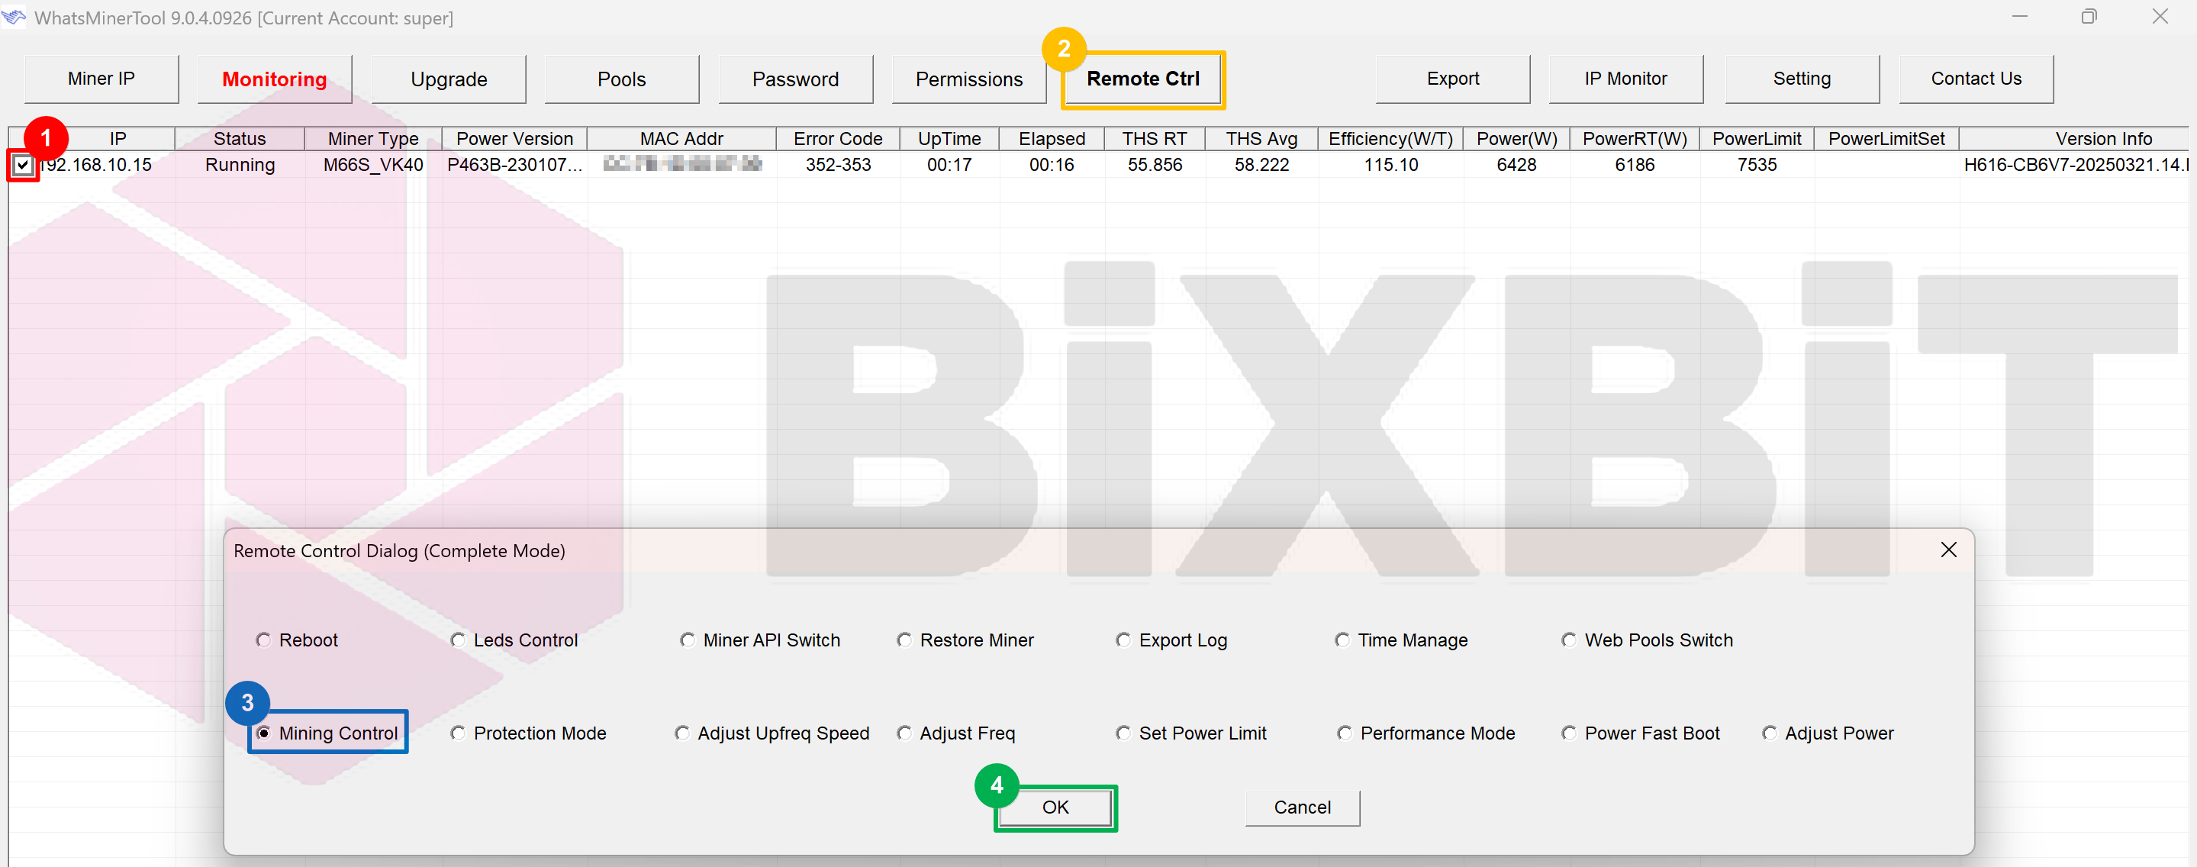Click the Elapsed value 00:16

pos(1052,165)
